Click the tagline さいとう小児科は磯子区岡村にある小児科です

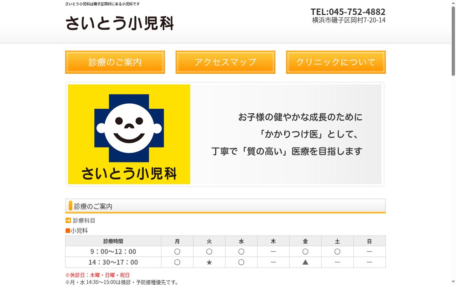point(103,4)
